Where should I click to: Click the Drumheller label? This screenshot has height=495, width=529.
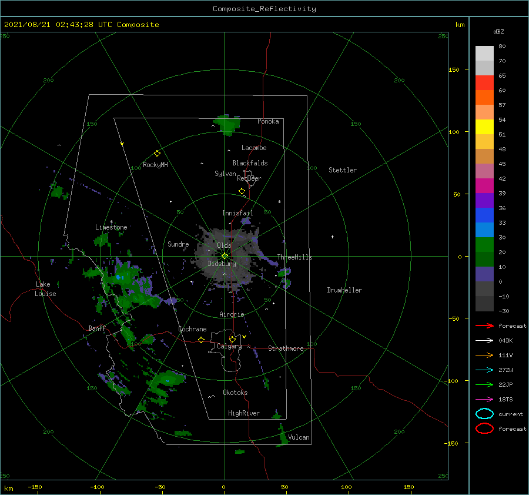344,290
